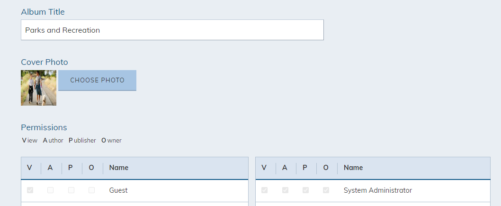Toggle System Administrator Author checkbox
501x206 pixels.
286,190
